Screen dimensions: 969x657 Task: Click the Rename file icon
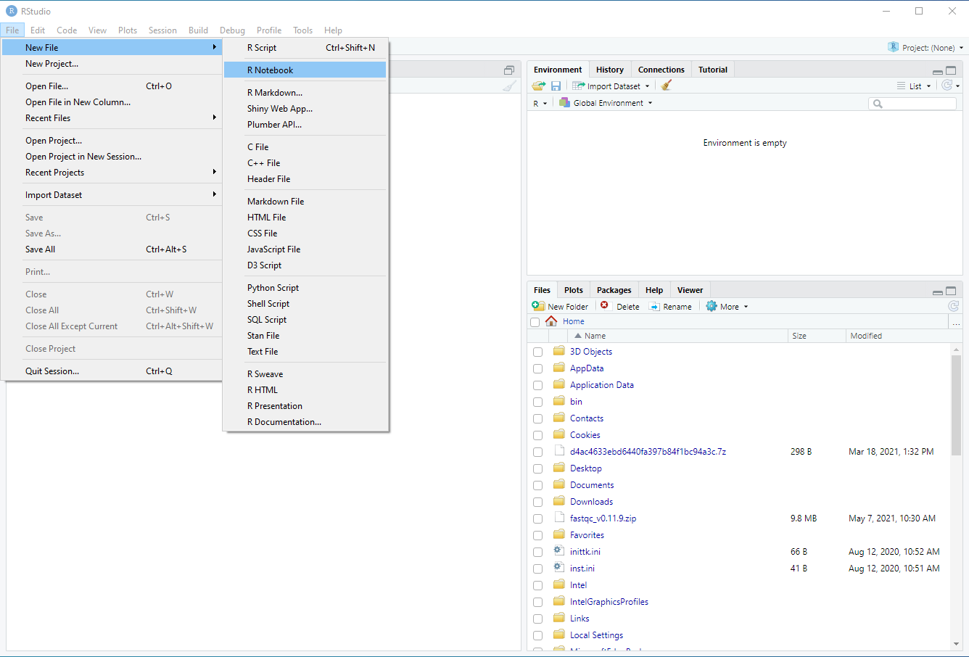654,306
